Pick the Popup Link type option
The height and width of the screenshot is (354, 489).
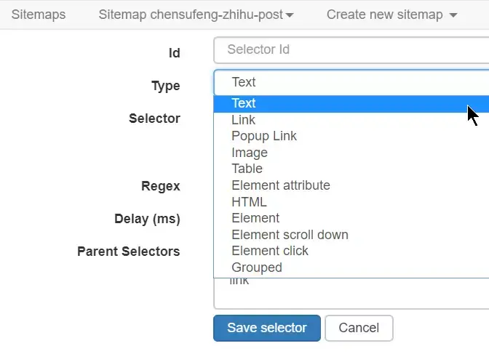pos(263,136)
